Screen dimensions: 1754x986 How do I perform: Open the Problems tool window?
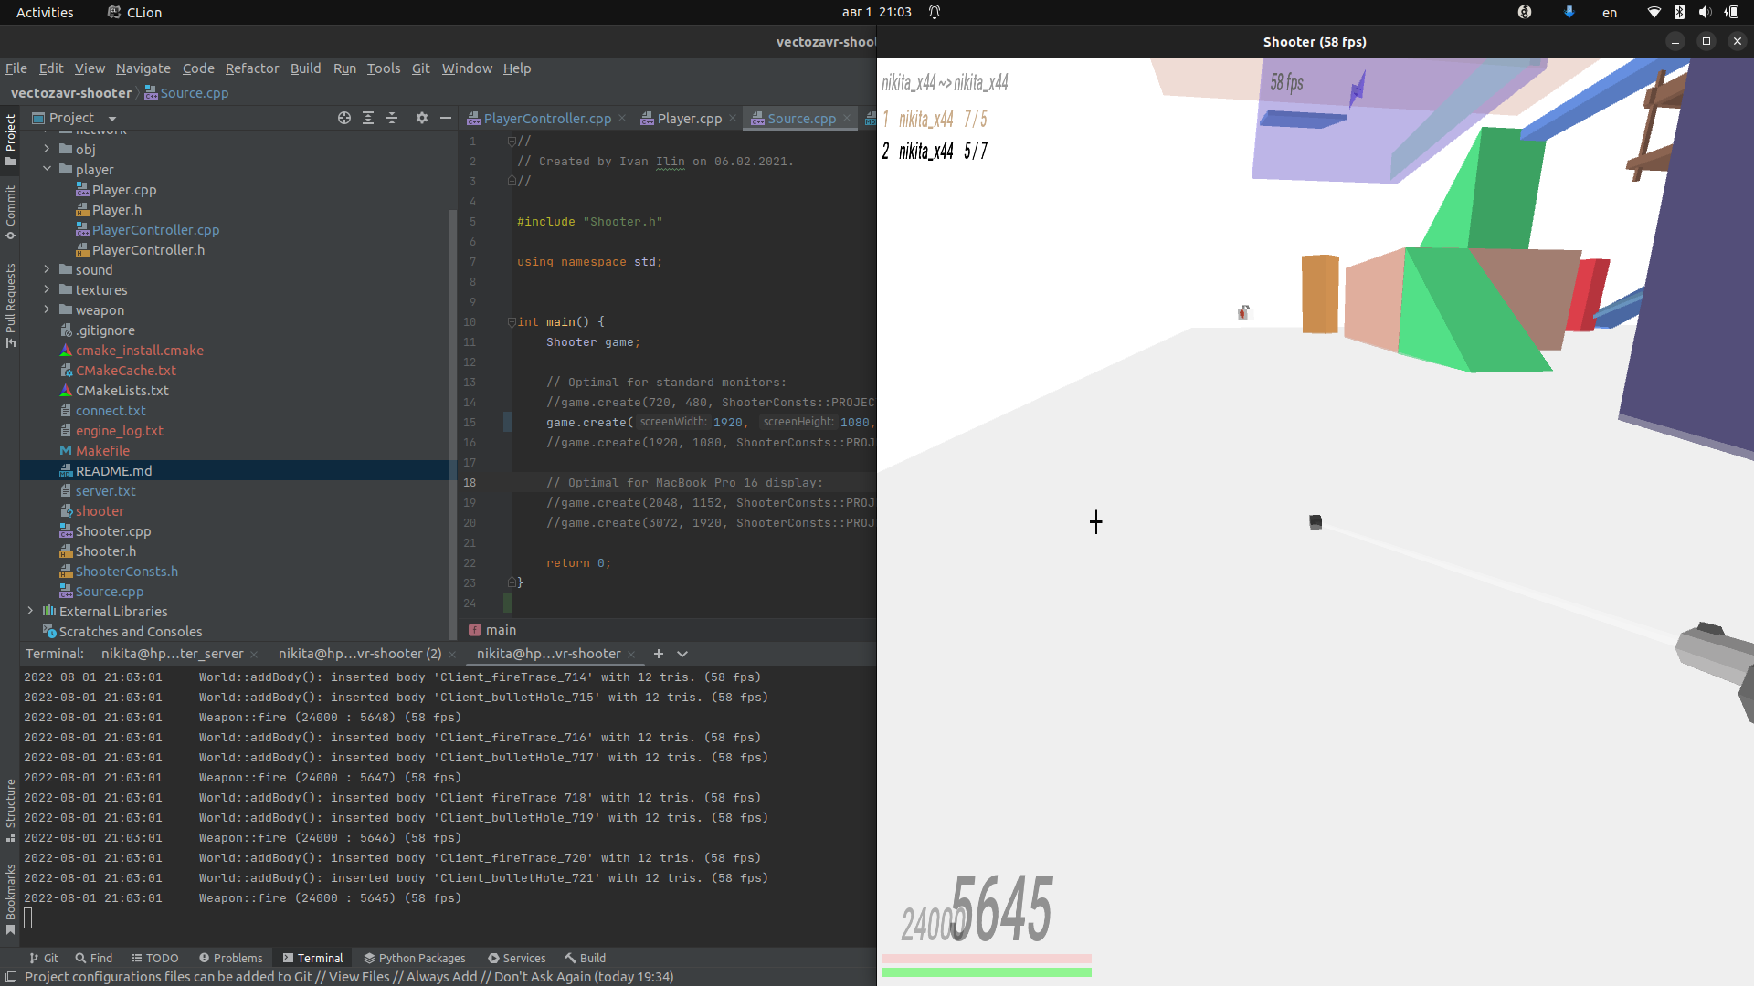point(230,958)
